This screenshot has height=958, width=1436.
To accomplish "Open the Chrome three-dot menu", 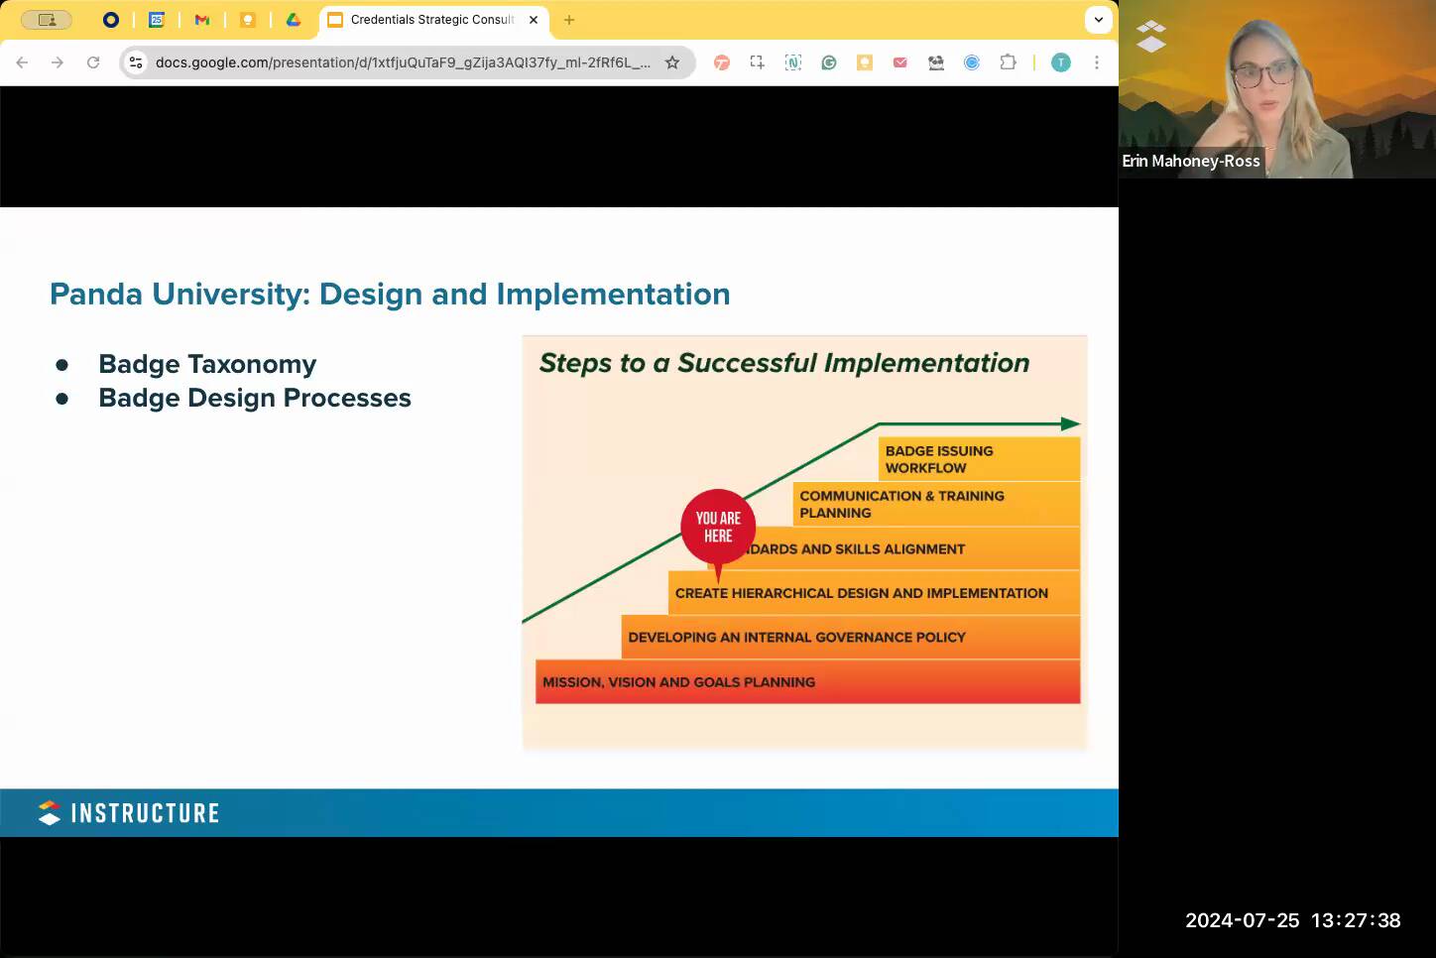I will (x=1097, y=62).
